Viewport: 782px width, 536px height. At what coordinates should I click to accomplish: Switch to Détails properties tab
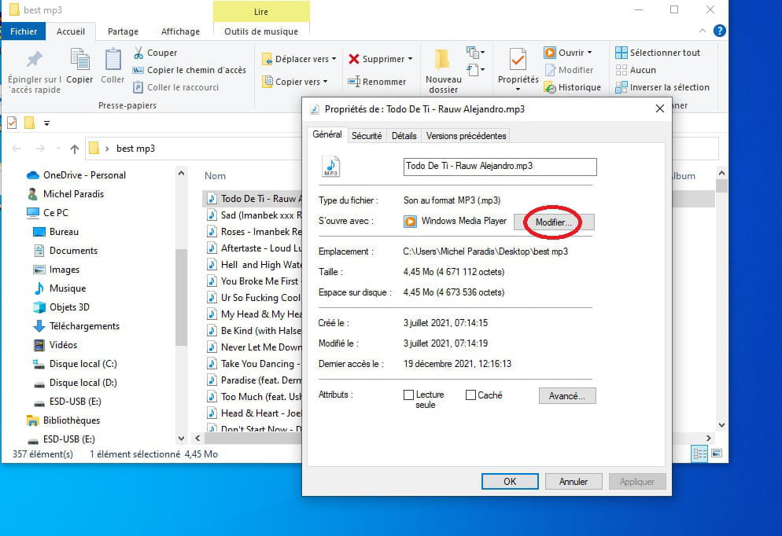click(x=404, y=136)
